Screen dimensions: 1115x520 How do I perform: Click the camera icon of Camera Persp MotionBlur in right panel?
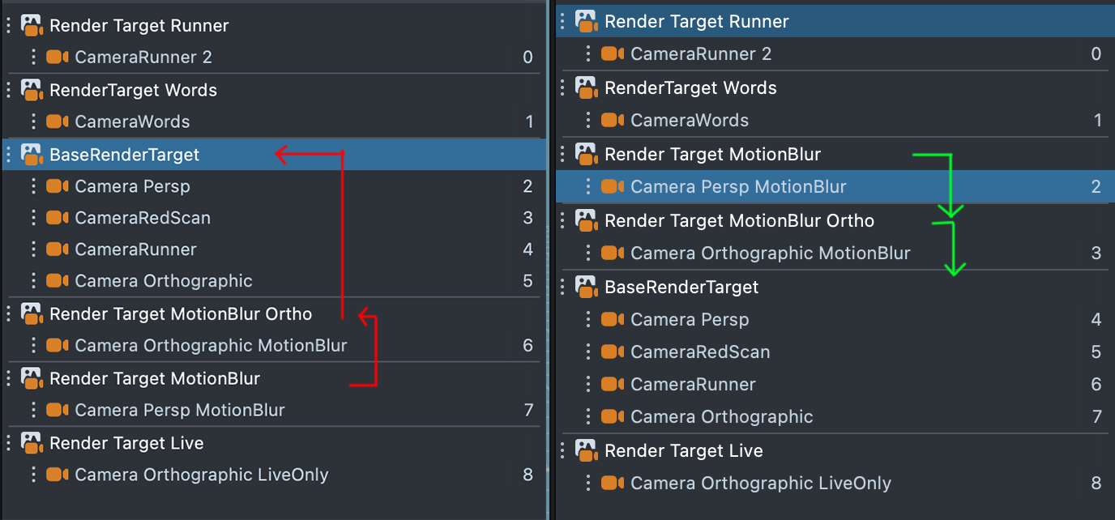pyautogui.click(x=613, y=187)
